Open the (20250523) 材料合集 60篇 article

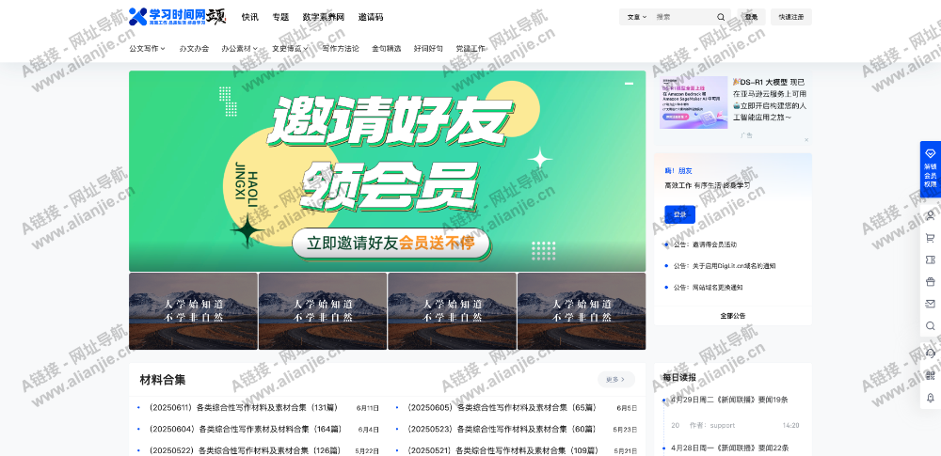tap(502, 429)
